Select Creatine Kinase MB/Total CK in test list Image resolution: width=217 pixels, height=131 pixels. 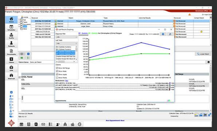65,56
